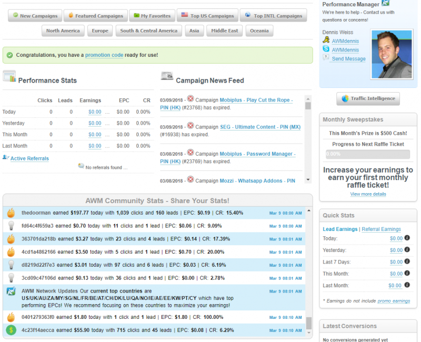The height and width of the screenshot is (342, 421).
Task: Click the expired icon beside Mozzi Whatsapp Addons
Action: point(191,180)
